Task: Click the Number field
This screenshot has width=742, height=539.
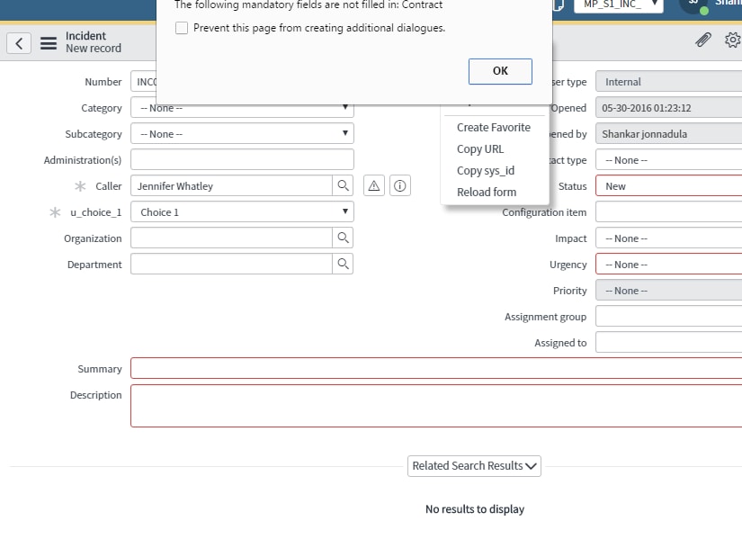Action: 144,82
